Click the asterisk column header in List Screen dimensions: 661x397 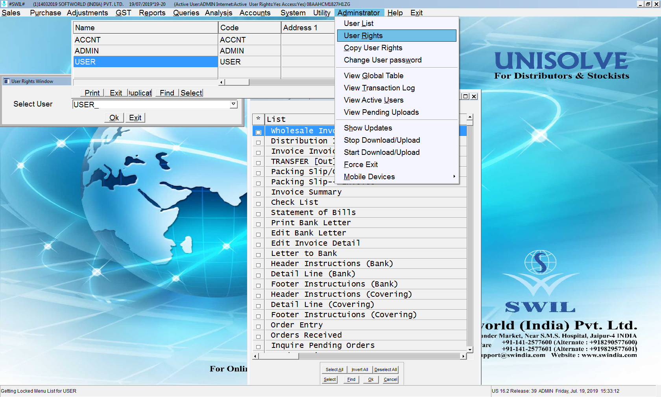(258, 119)
